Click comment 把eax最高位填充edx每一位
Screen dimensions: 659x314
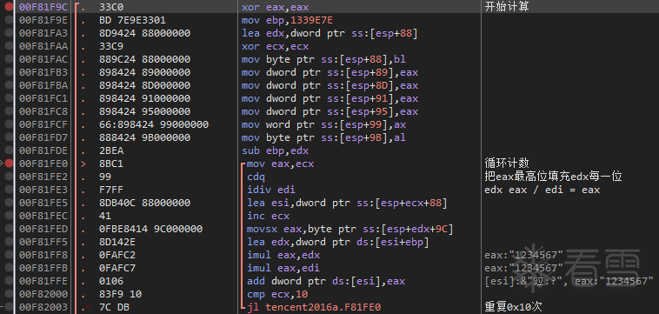tap(553, 176)
